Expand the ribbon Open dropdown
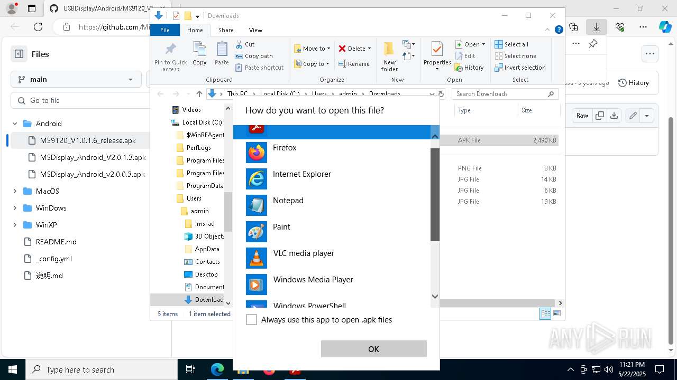Viewport: 677px width, 380px height. [470, 44]
